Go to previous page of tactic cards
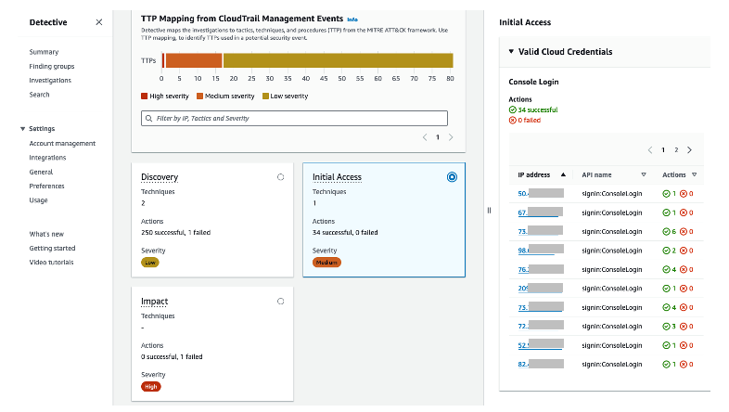Viewport: 729px width, 412px height. click(x=425, y=137)
